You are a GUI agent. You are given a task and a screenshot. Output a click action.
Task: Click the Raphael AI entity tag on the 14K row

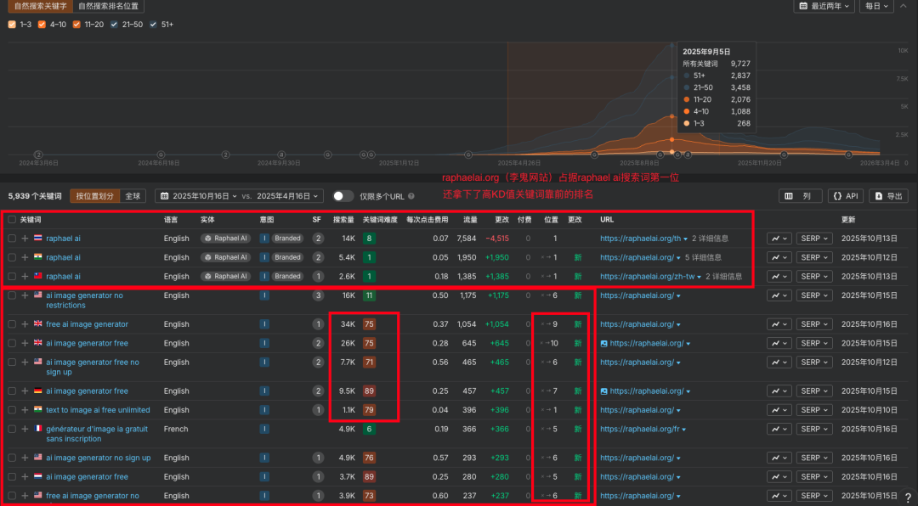225,239
